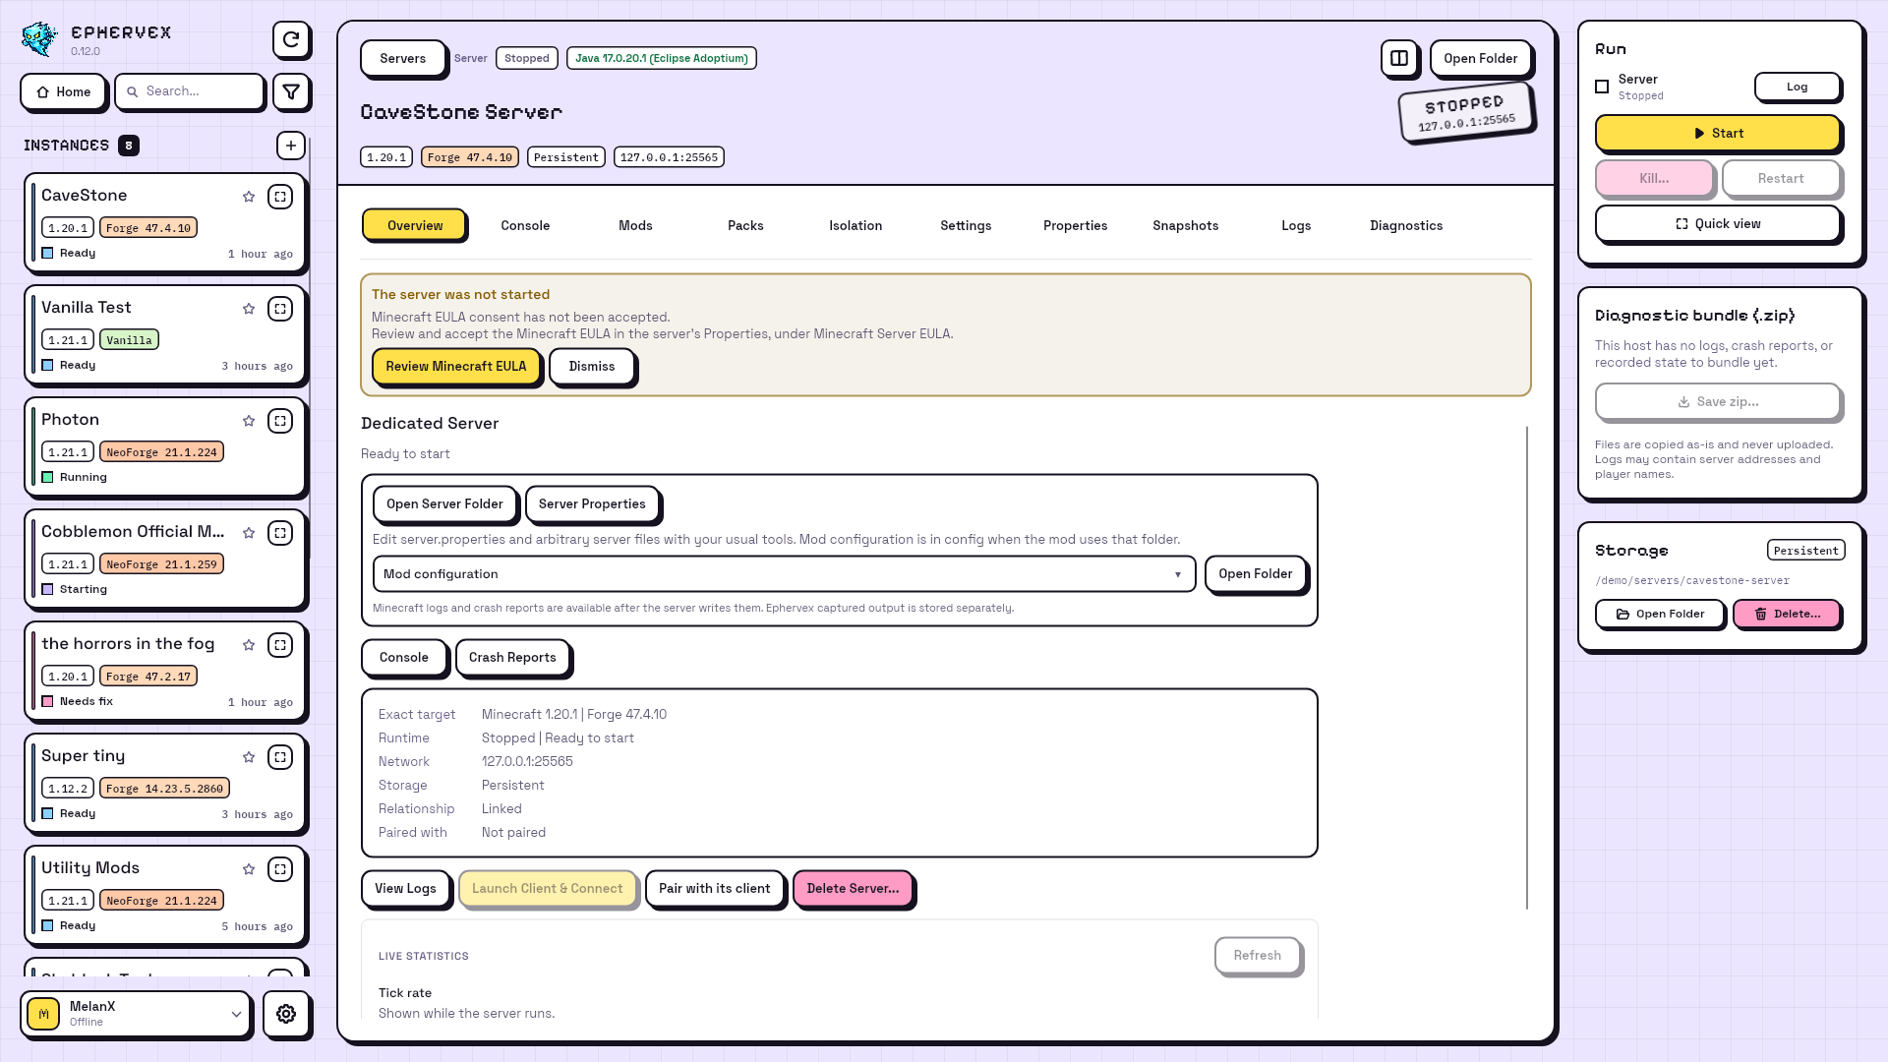Star the CaveStone instance as favorite
The height and width of the screenshot is (1062, 1888).
point(249,197)
